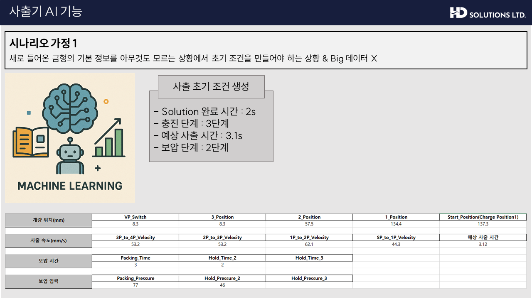Viewport: 532px width, 299px height.
Task: Click the 57.5 value under 2_Position
Action: 309,224
